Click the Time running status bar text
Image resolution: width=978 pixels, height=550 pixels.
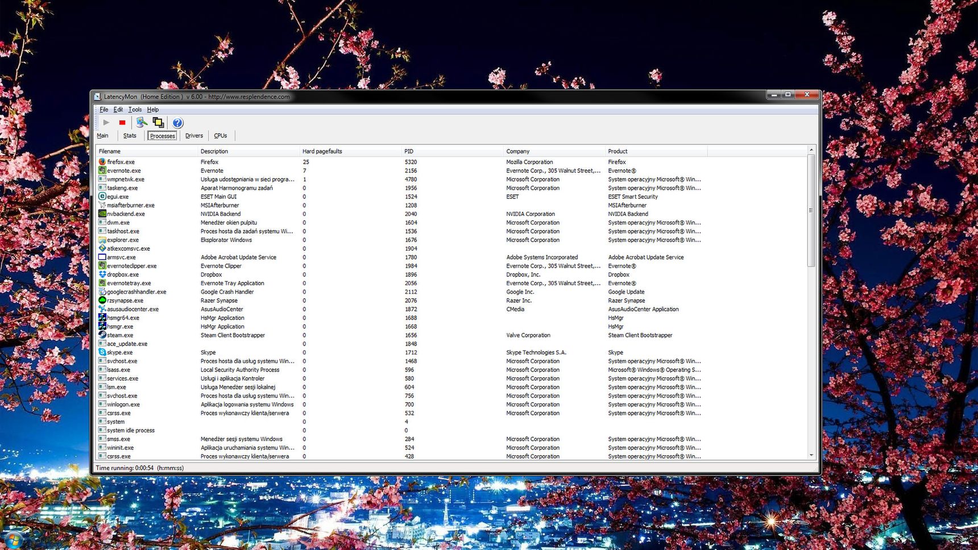click(x=139, y=468)
